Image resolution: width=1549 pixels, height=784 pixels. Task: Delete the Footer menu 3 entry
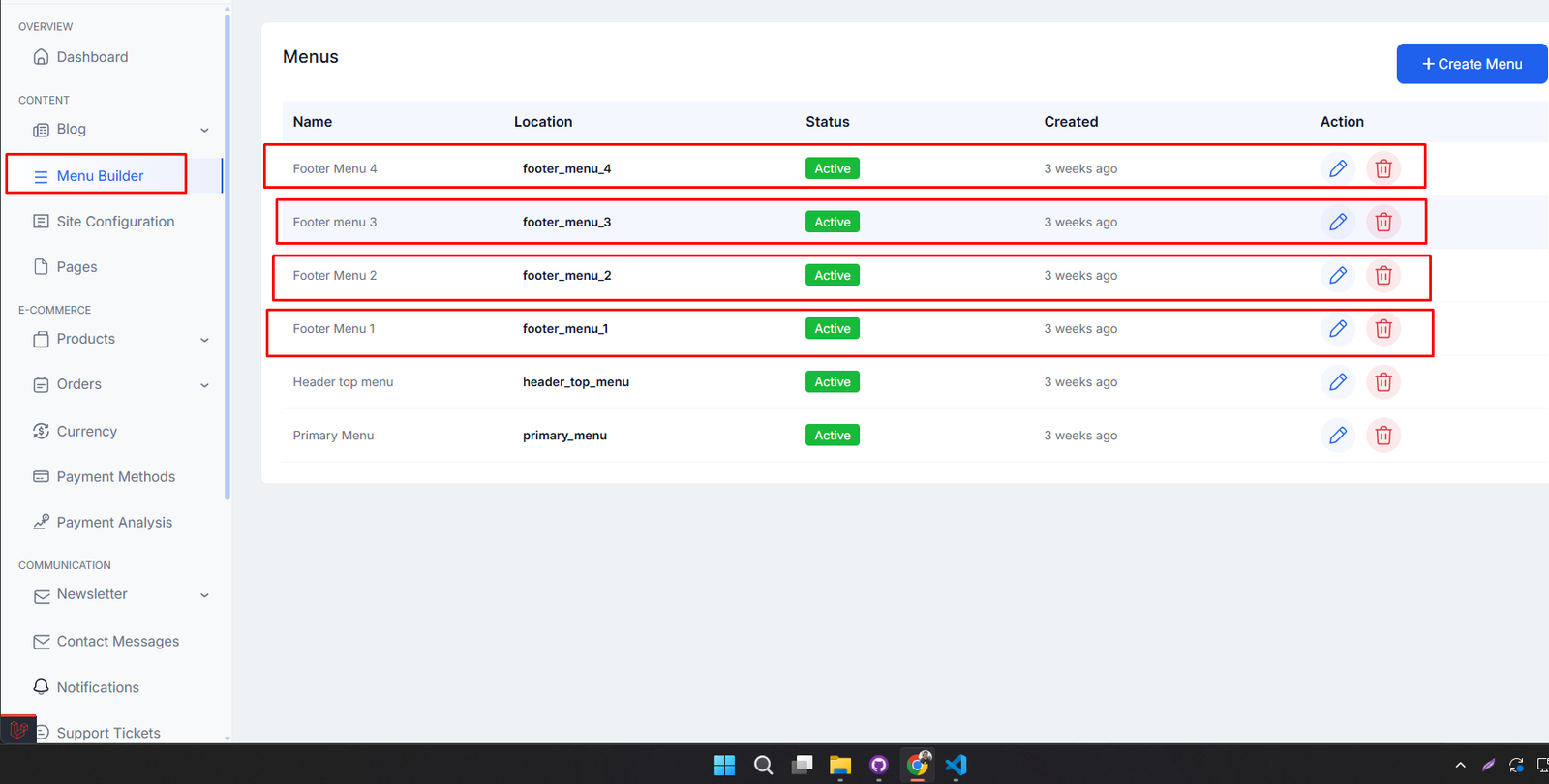click(x=1383, y=222)
